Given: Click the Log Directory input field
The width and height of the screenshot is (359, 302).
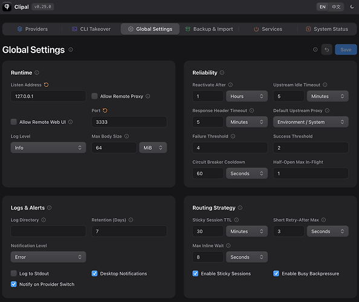Looking at the screenshot, I should click(48, 231).
